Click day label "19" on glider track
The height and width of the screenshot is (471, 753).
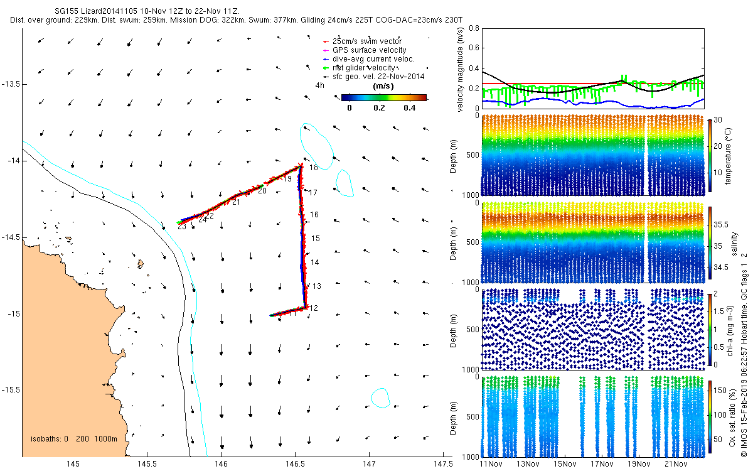click(x=287, y=179)
